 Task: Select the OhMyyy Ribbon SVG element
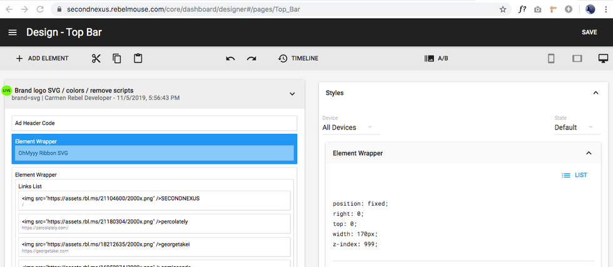(x=154, y=153)
